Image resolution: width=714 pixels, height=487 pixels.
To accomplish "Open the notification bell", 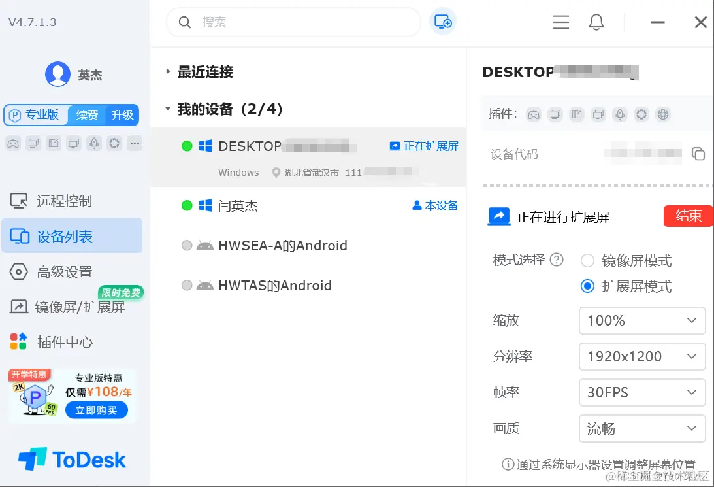I will 596,22.
